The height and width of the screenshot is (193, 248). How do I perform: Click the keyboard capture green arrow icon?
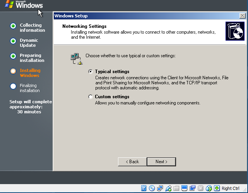[x=217, y=188]
